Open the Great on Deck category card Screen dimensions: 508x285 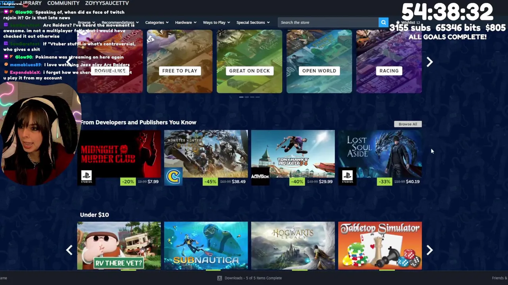249,62
